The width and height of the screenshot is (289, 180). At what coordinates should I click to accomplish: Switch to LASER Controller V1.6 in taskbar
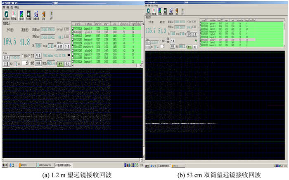coord(44,165)
